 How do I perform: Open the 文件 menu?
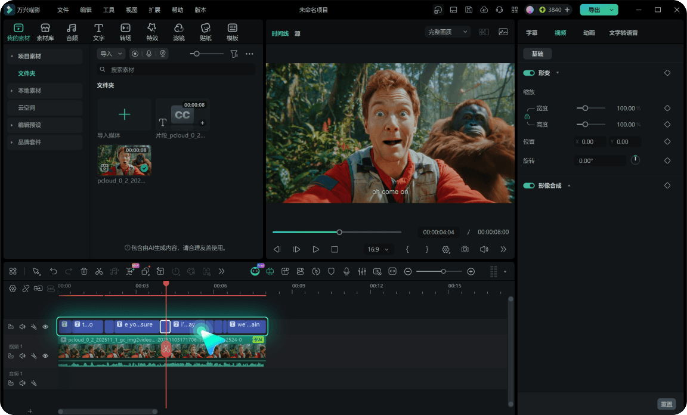pos(63,10)
